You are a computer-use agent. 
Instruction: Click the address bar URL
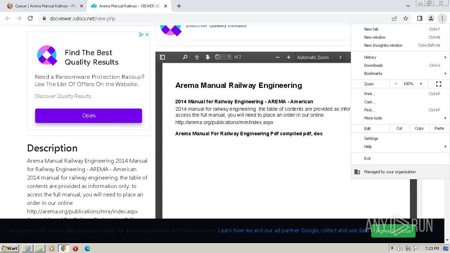click(83, 19)
